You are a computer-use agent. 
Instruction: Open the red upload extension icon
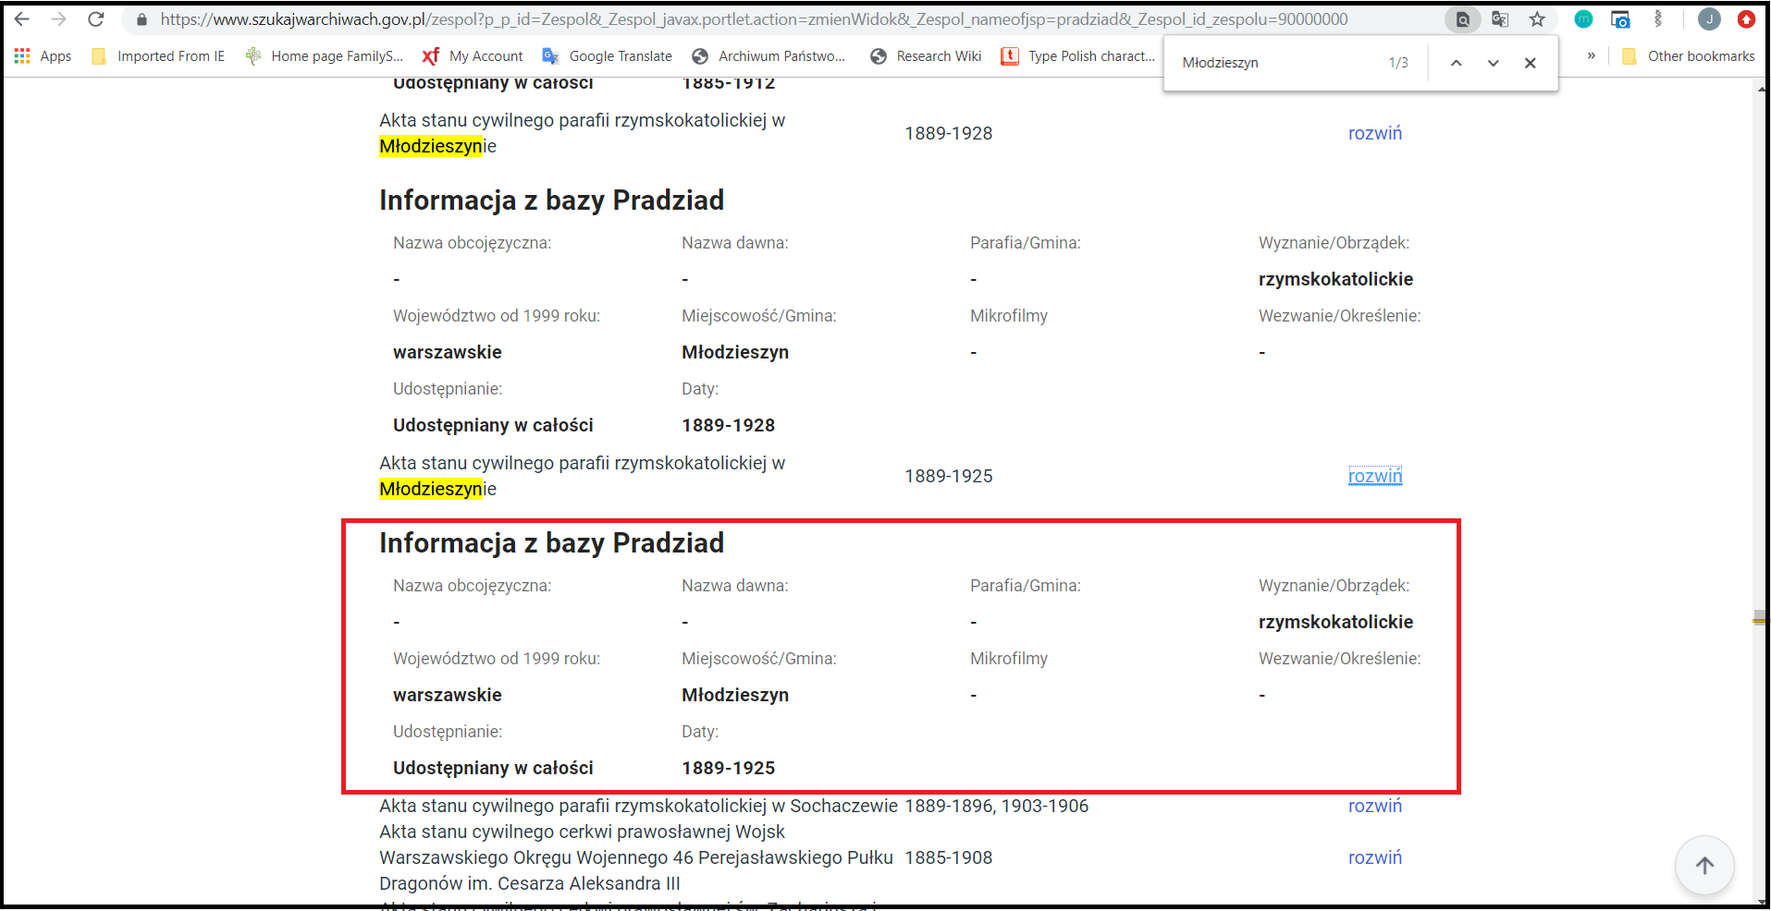(x=1746, y=18)
